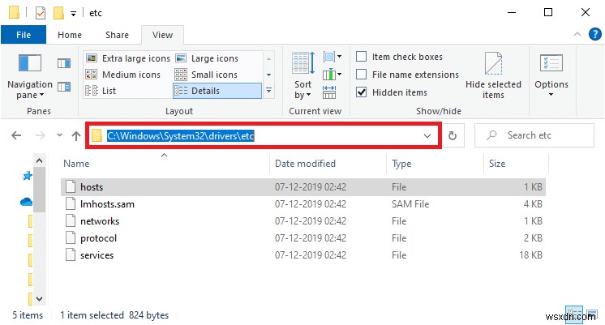Open the Options dropdown arrow
The image size is (605, 325).
(x=551, y=95)
